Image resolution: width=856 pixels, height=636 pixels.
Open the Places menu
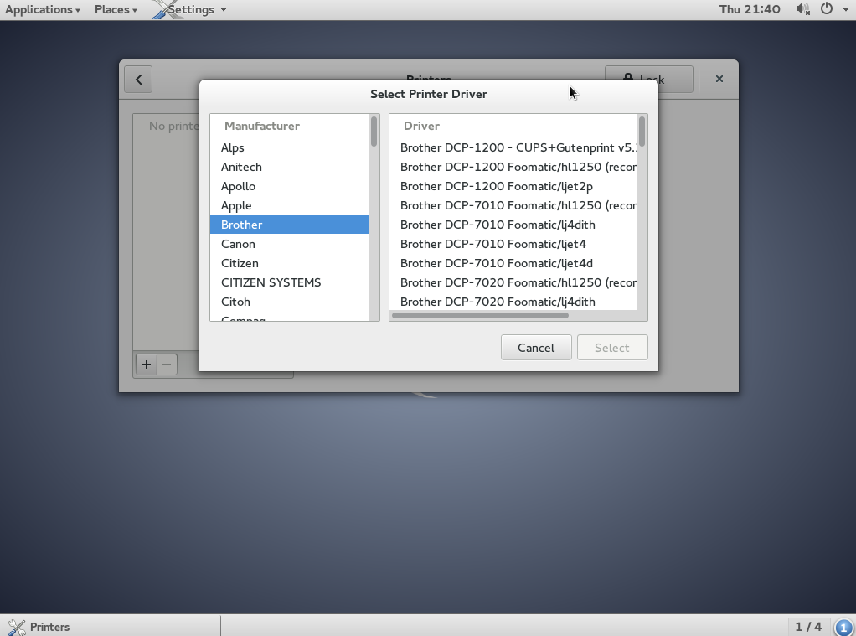[116, 9]
